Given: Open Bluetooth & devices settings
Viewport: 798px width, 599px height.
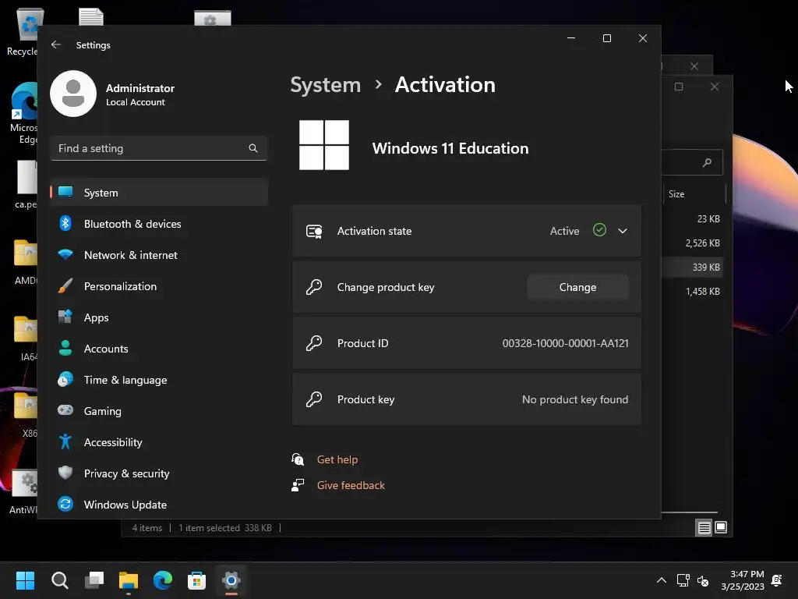Looking at the screenshot, I should pos(159,224).
